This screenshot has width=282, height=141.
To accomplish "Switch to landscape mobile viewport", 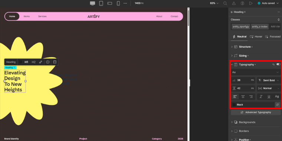I will (110, 3).
